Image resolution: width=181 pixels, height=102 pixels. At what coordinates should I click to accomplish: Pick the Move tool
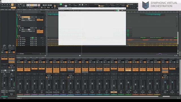tap(7, 5)
